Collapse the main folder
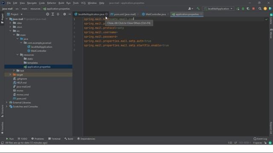This screenshot has width=273, height=153. [14, 35]
